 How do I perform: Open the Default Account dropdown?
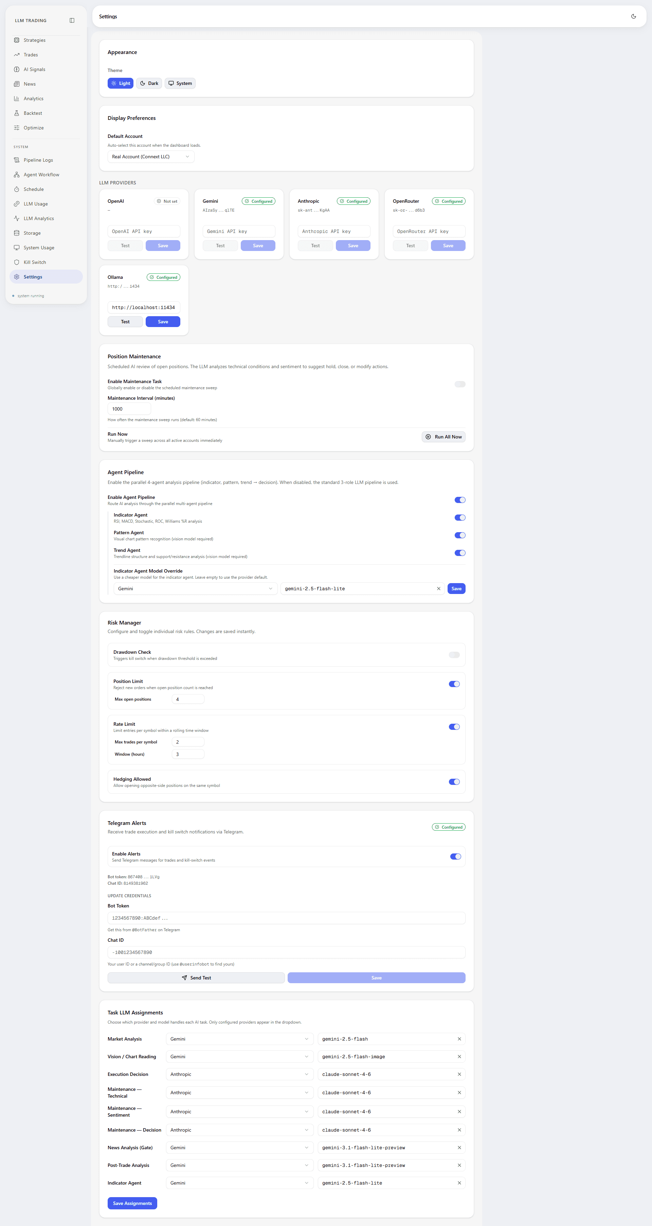point(151,157)
